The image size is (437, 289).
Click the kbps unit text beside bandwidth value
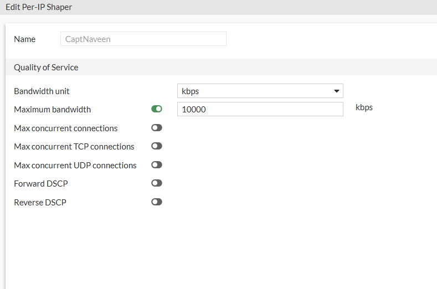[x=364, y=107]
